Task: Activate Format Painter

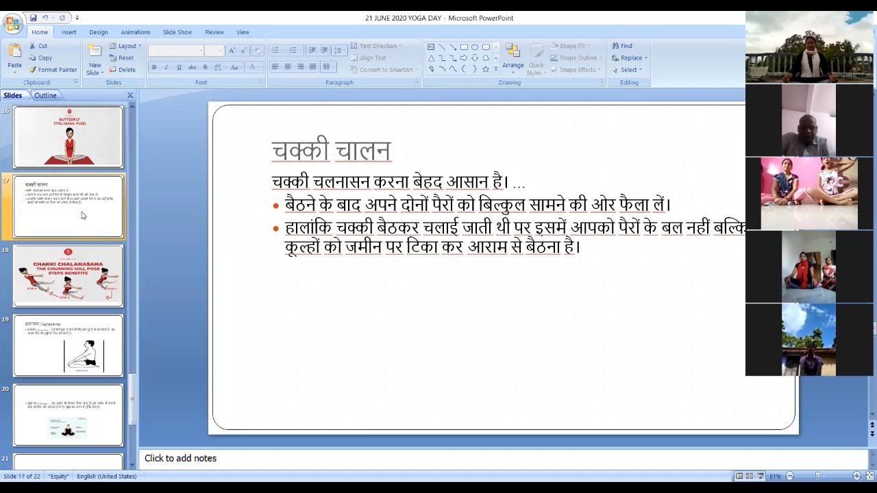Action: tap(53, 70)
